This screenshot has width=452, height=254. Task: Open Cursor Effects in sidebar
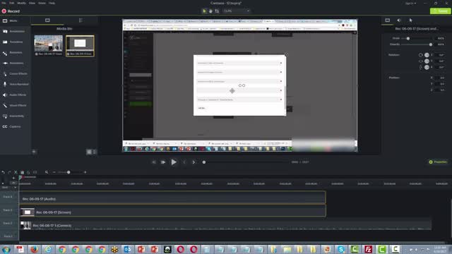pyautogui.click(x=16, y=73)
